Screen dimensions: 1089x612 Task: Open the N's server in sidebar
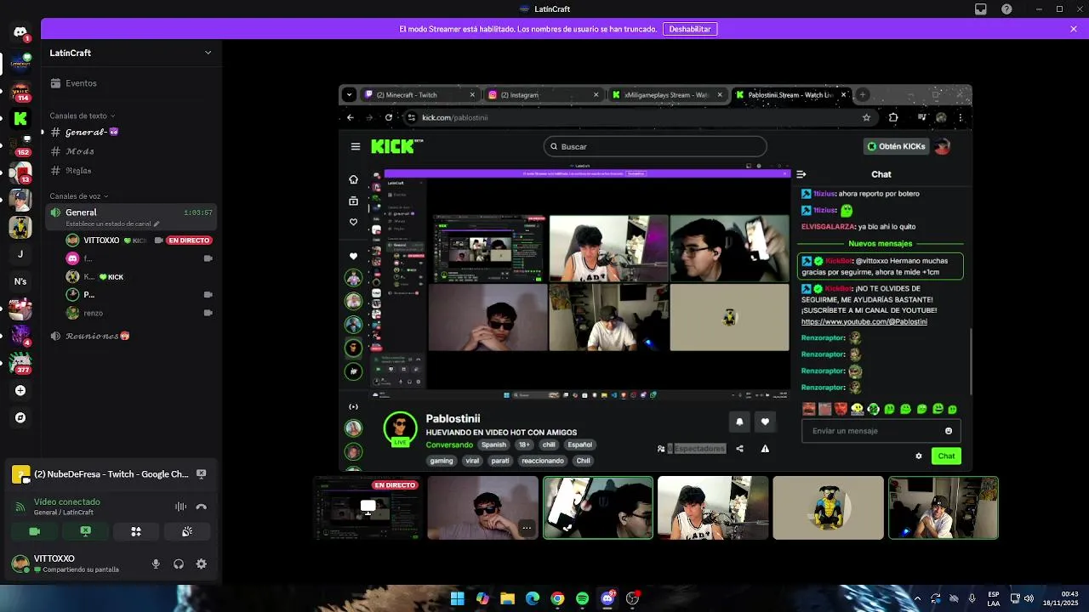pyautogui.click(x=20, y=281)
